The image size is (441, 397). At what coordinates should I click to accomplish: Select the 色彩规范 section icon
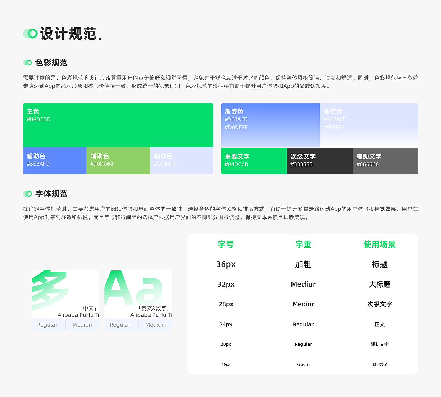27,63
